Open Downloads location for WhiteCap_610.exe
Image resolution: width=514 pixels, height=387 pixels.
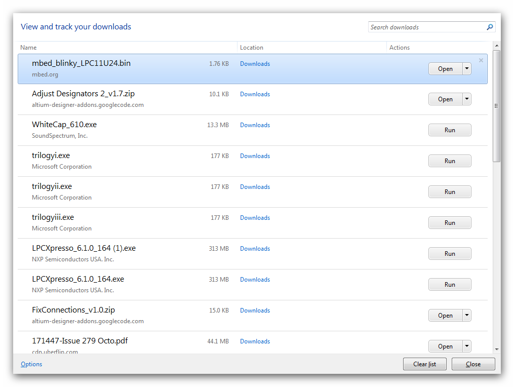click(x=255, y=125)
